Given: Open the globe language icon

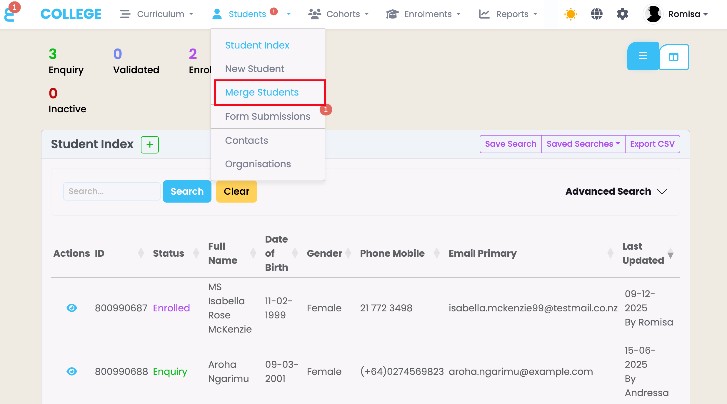Looking at the screenshot, I should (596, 14).
